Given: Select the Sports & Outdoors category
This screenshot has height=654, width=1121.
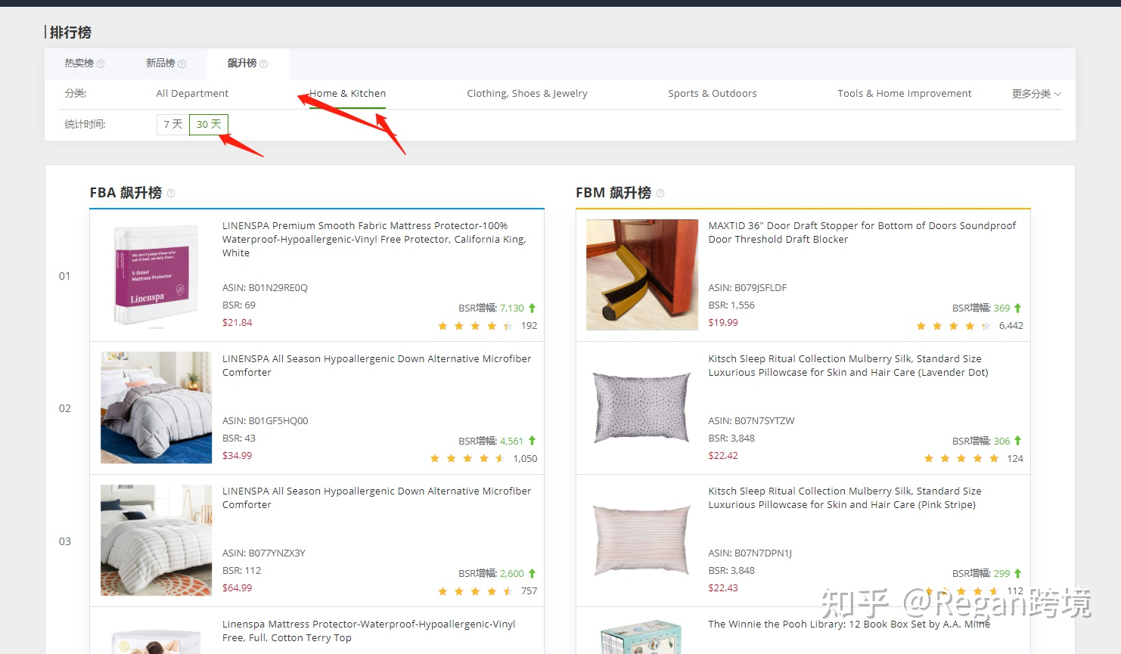Looking at the screenshot, I should click(x=713, y=94).
